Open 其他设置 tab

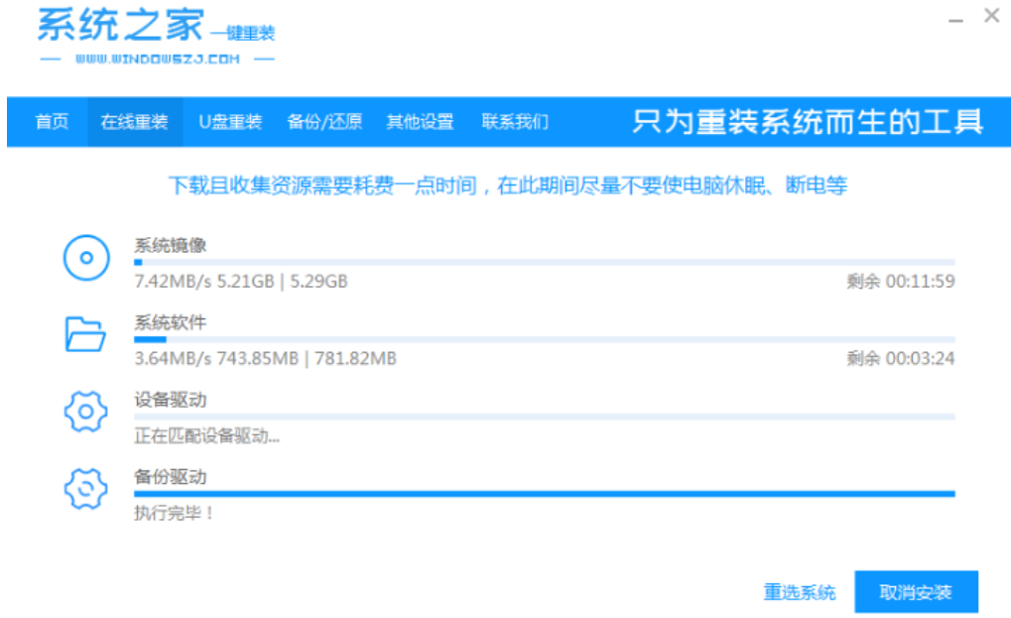[x=420, y=122]
